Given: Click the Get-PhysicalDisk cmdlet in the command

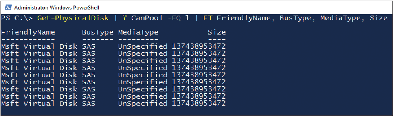Looking at the screenshot, I should (73, 18).
